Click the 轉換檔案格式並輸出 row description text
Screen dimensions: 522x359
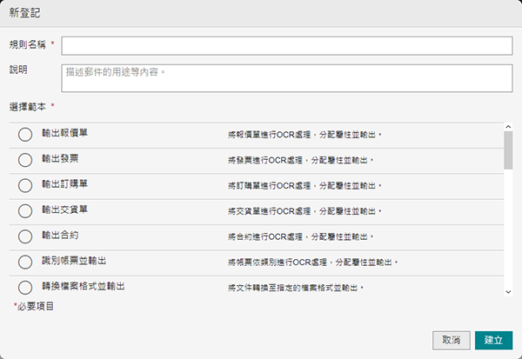tap(294, 287)
